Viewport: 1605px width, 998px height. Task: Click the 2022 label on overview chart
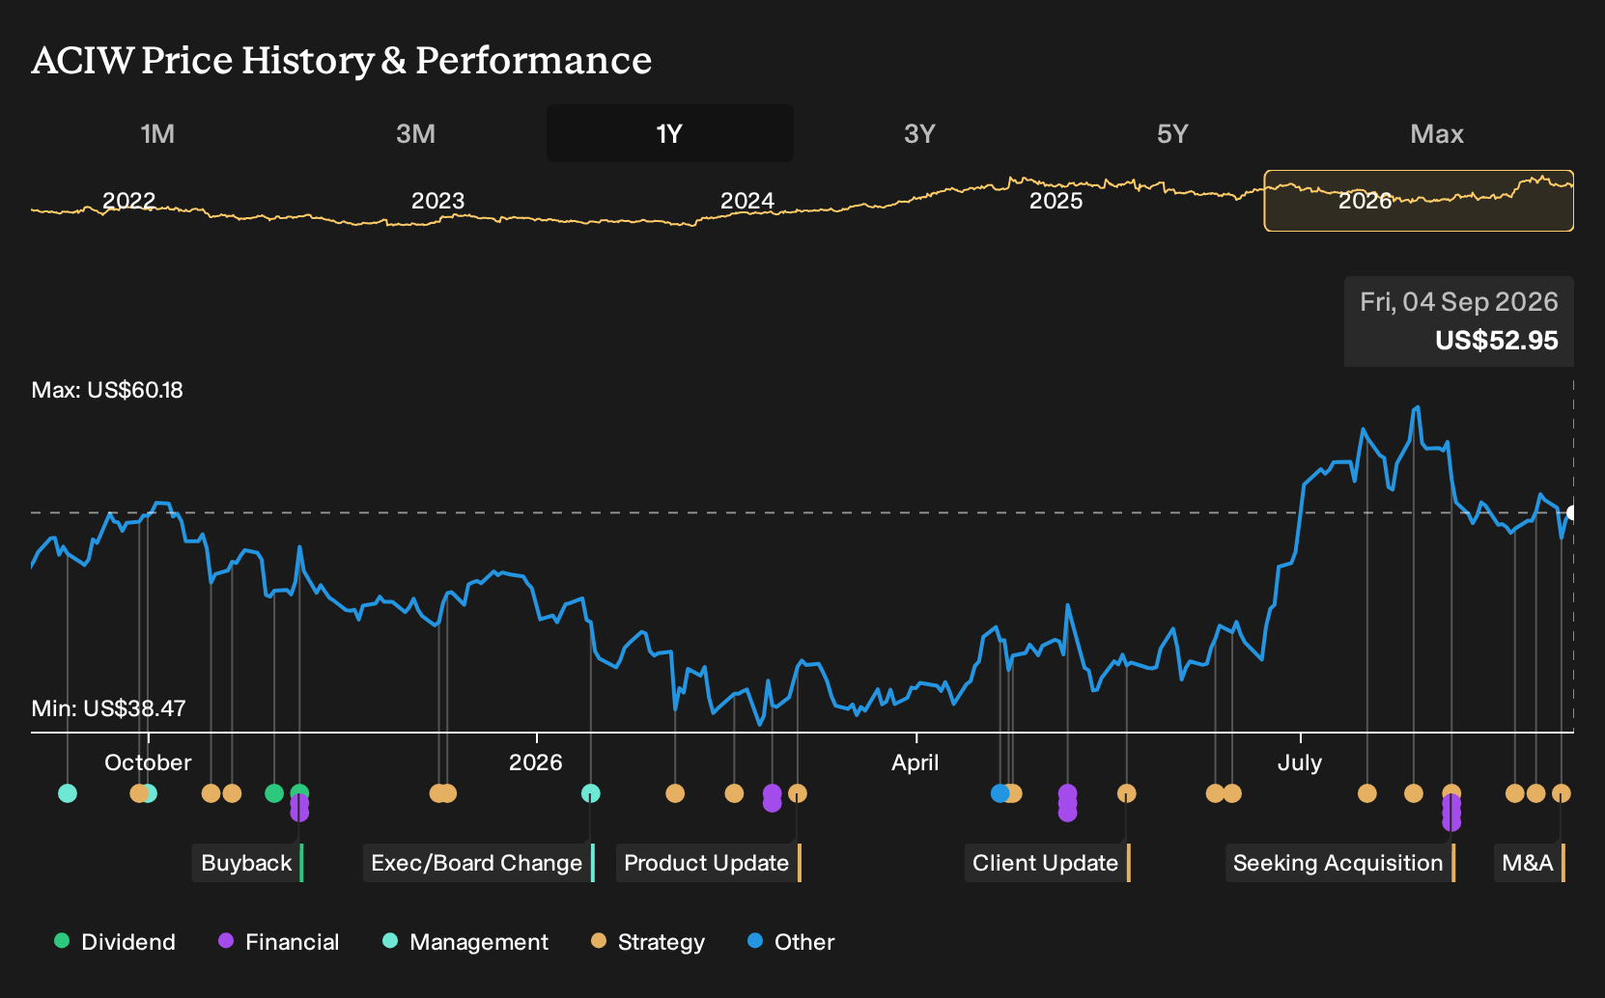tap(129, 201)
